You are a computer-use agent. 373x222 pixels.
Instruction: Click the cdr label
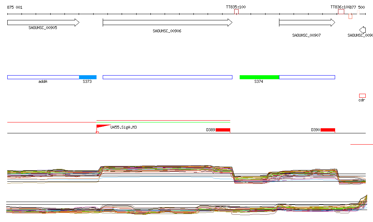pyautogui.click(x=362, y=100)
